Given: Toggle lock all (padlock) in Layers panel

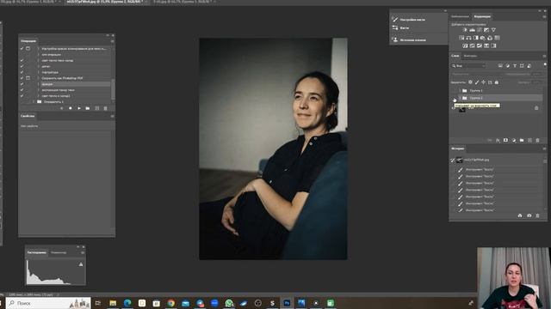Looking at the screenshot, I should click(497, 82).
